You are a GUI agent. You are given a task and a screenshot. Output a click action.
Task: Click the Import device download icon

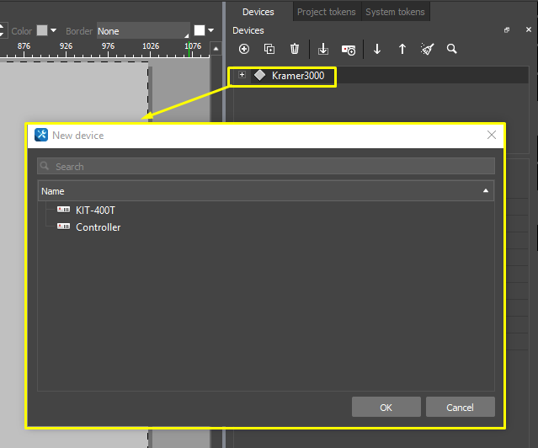click(323, 50)
